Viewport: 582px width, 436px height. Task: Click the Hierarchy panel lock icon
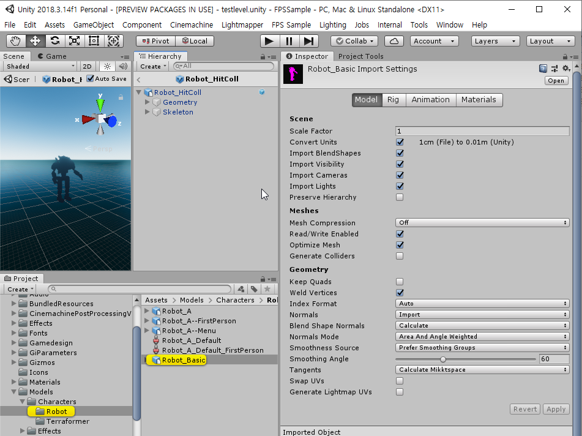(263, 57)
